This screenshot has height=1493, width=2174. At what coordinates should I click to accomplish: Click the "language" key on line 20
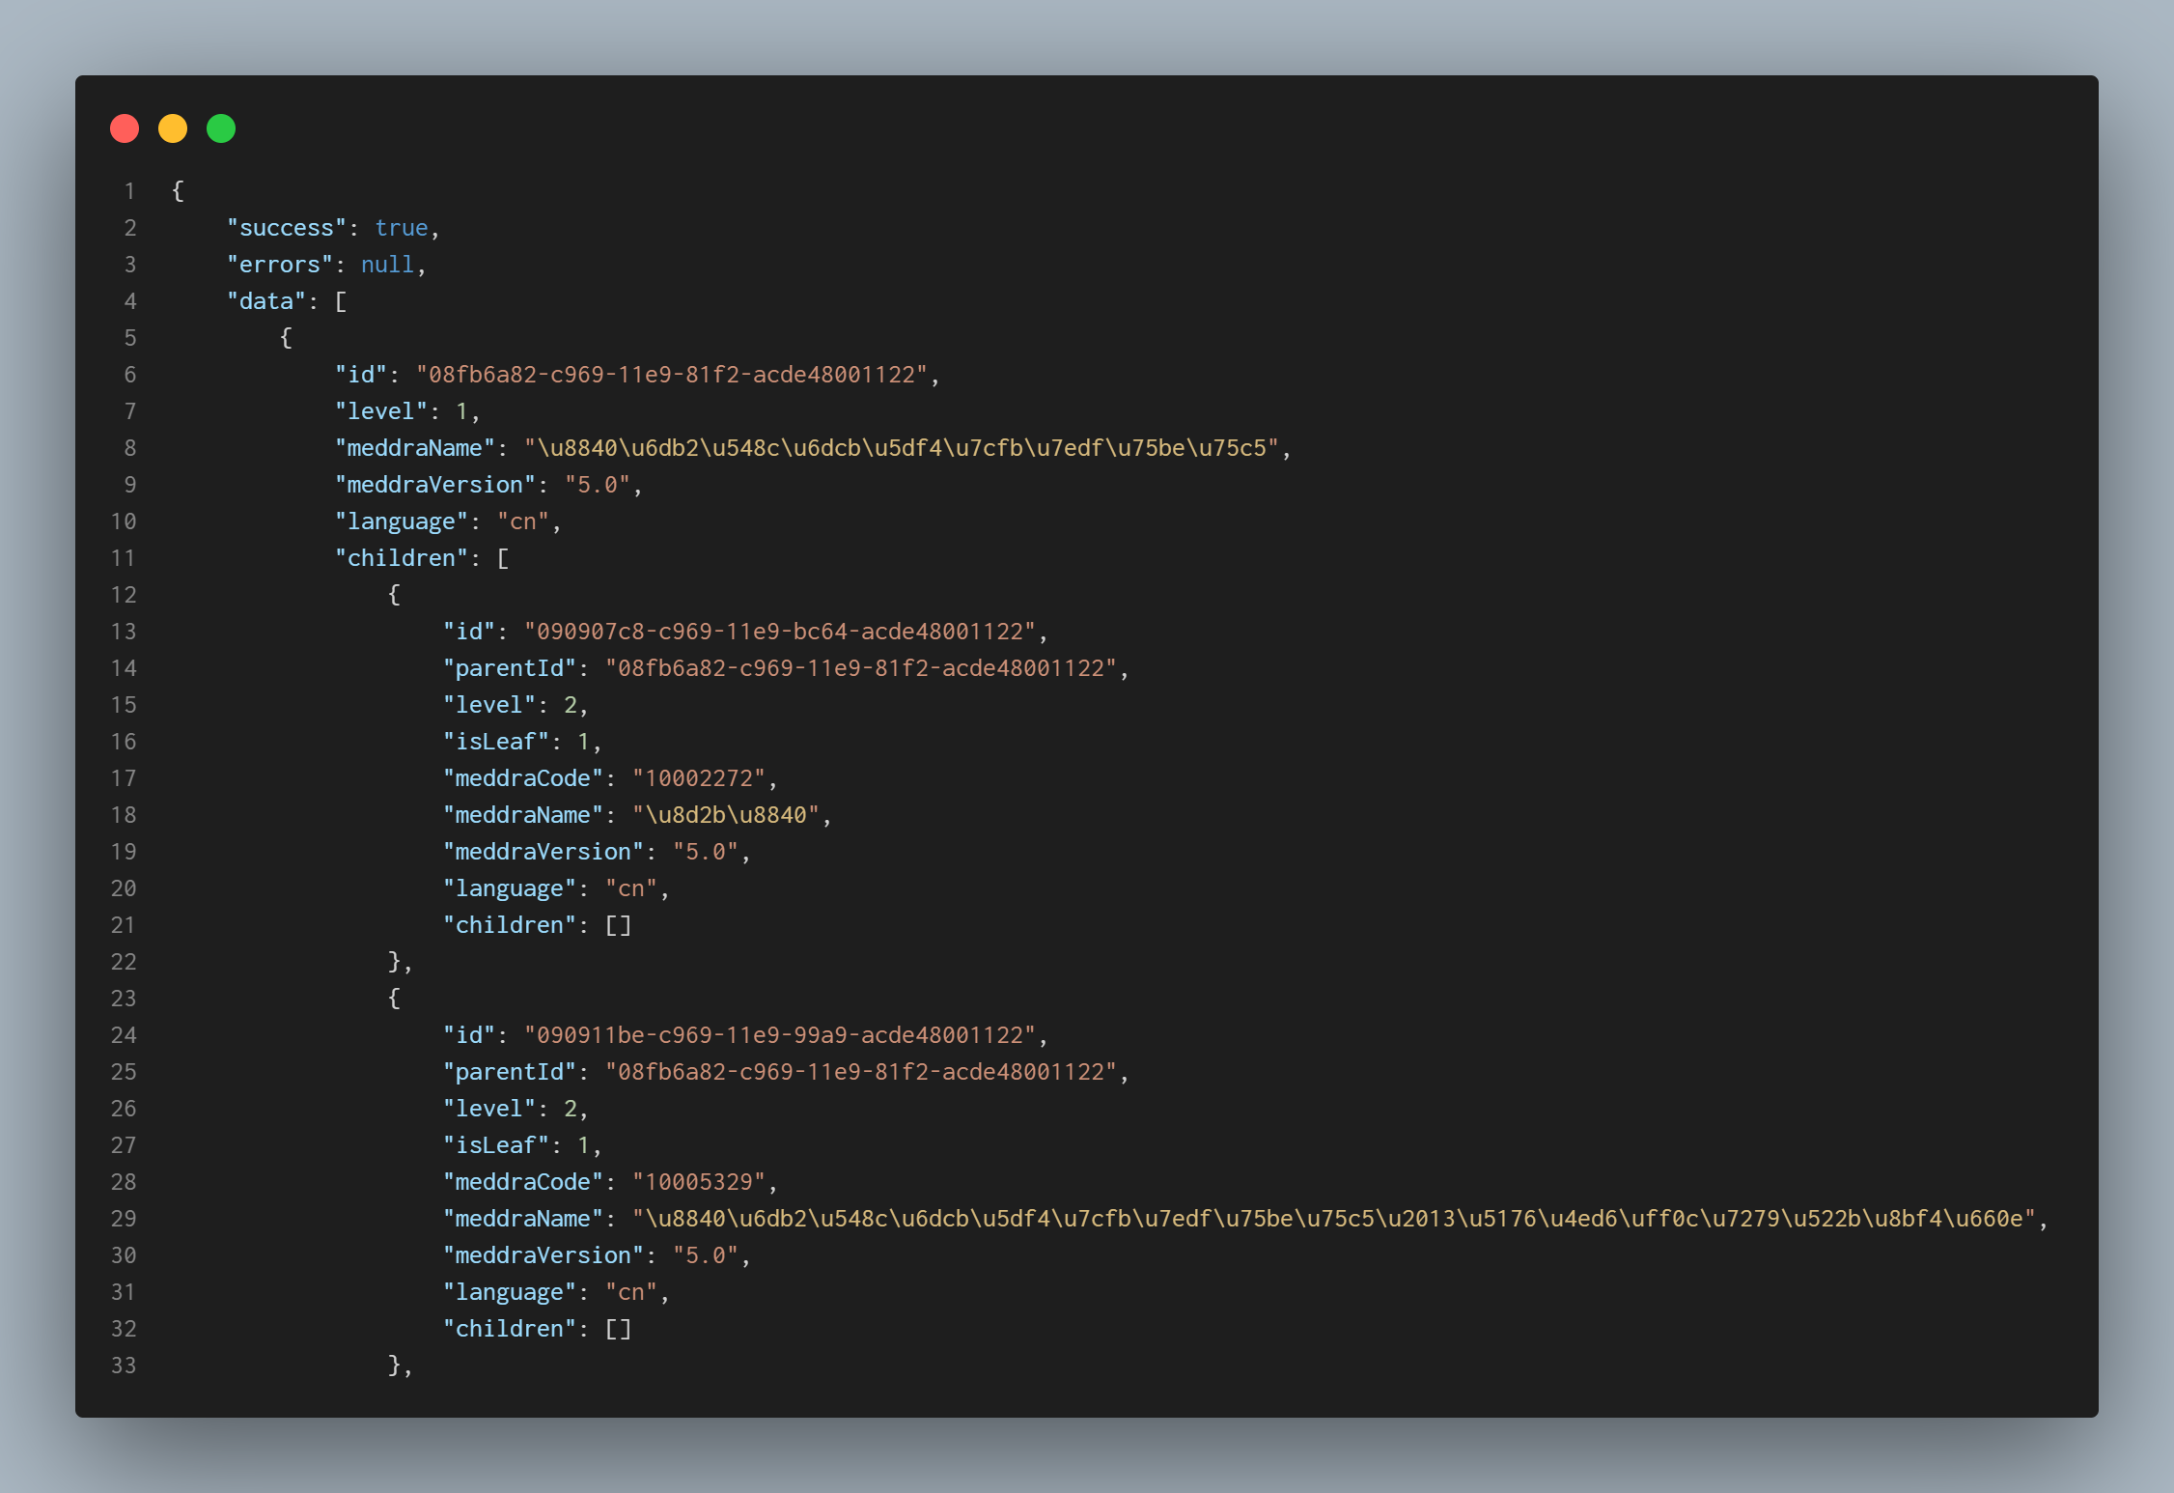[510, 888]
